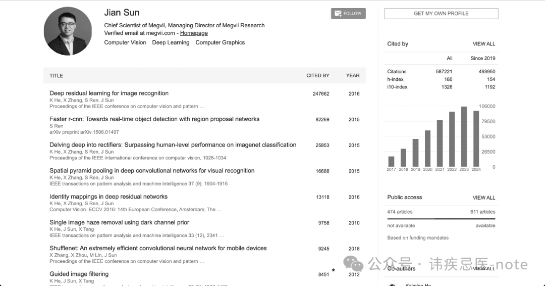545x286 pixels.
Task: Click the Follow envelope icon
Action: tap(338, 14)
